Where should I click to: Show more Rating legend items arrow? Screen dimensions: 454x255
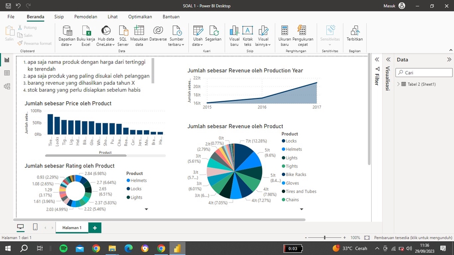coord(146,209)
